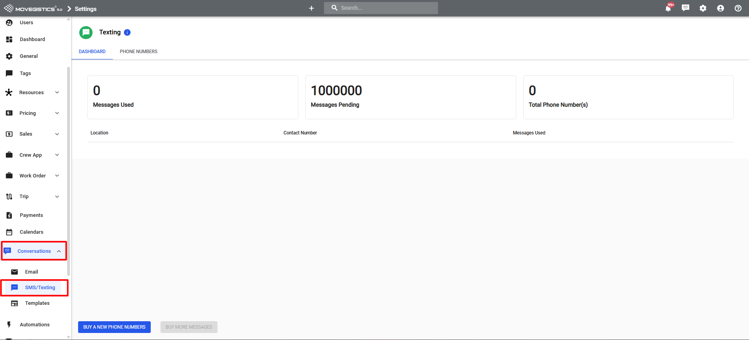Click the help question mark icon
Viewport: 749px width, 340px height.
pos(738,8)
